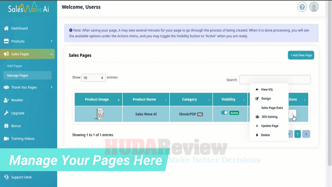
Task: Click the previous page arrow button
Action: (290, 134)
